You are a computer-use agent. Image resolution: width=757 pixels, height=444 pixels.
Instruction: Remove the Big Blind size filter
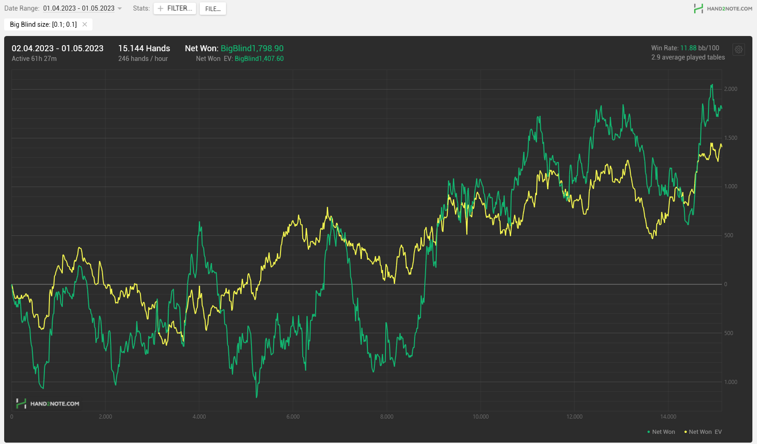point(85,24)
